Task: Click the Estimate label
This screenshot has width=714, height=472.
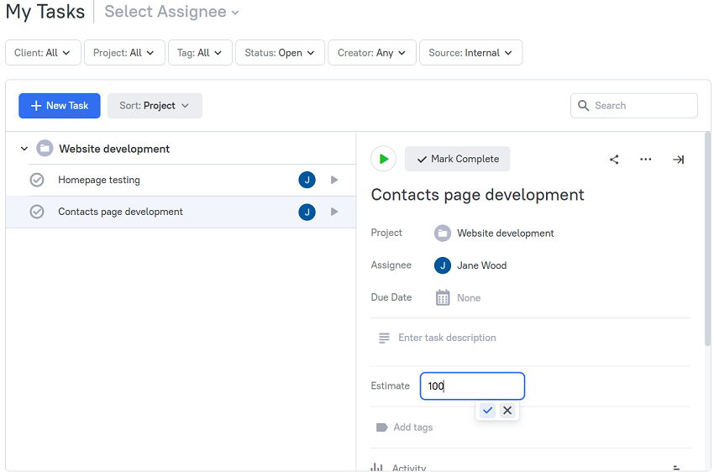Action: click(x=391, y=386)
